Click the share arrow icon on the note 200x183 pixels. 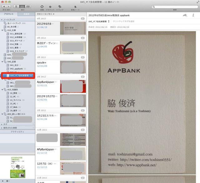point(185,15)
